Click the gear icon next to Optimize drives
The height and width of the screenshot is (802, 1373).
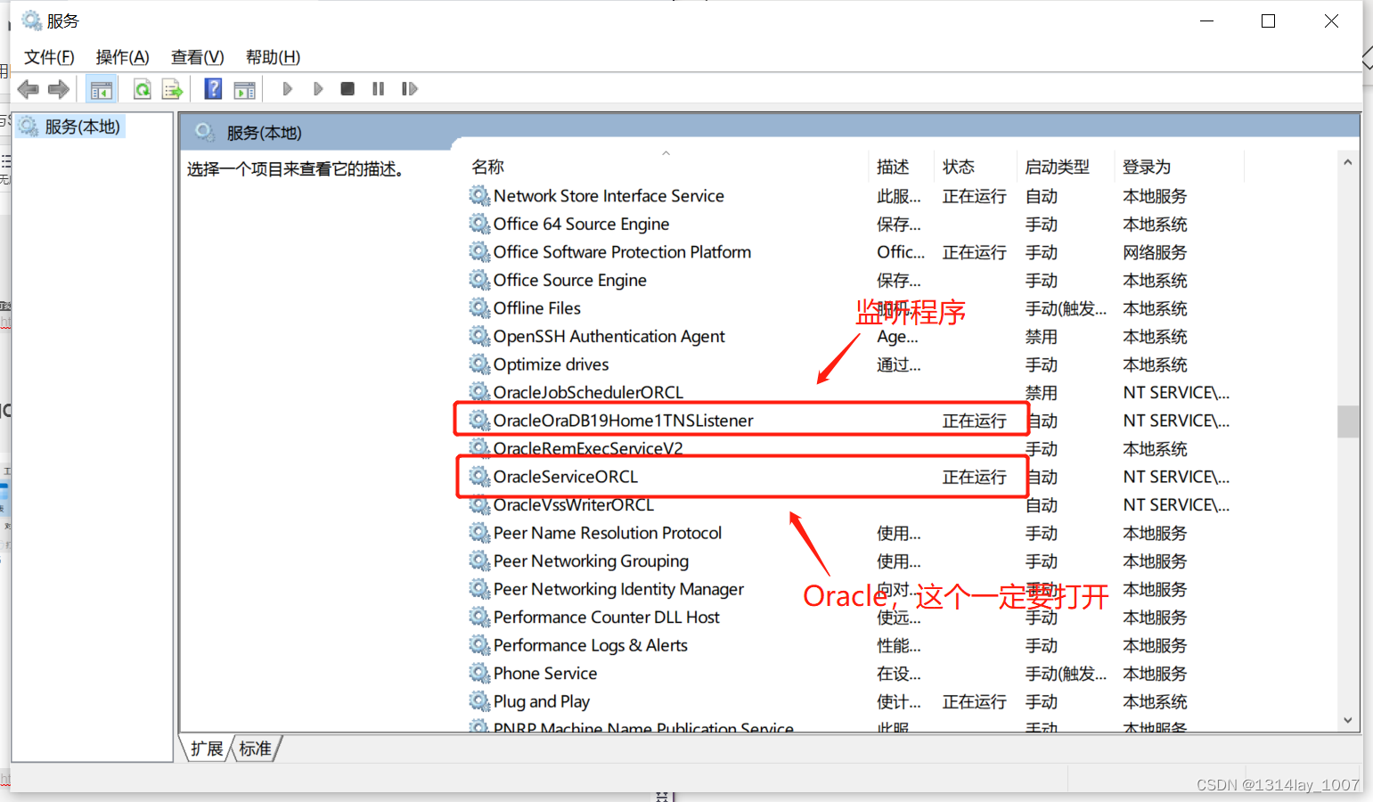coord(480,364)
